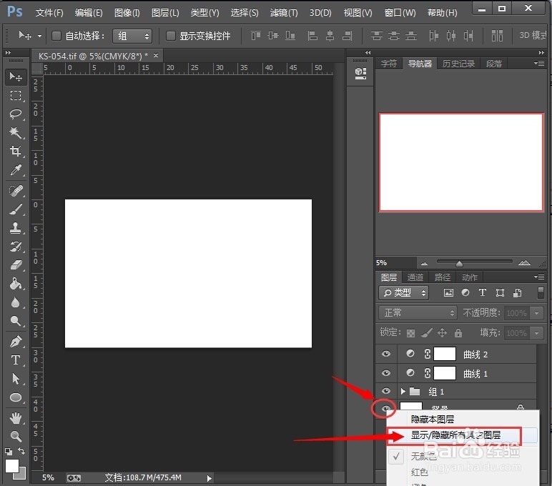Hide the 曲线 2 layer
This screenshot has height=486, width=552.
386,354
